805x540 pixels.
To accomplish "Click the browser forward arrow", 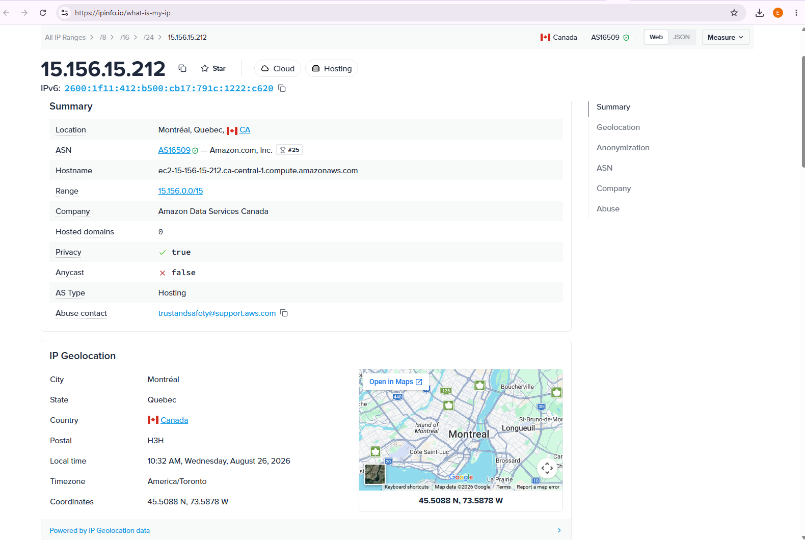I will pos(24,13).
